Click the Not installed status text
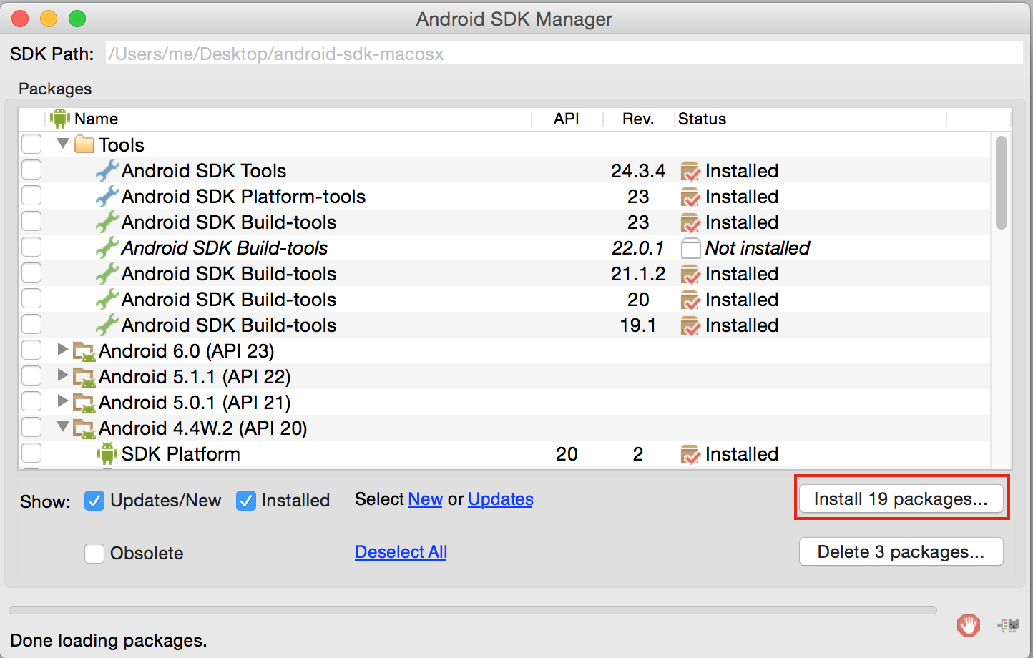Image resolution: width=1033 pixels, height=658 pixels. click(x=758, y=248)
